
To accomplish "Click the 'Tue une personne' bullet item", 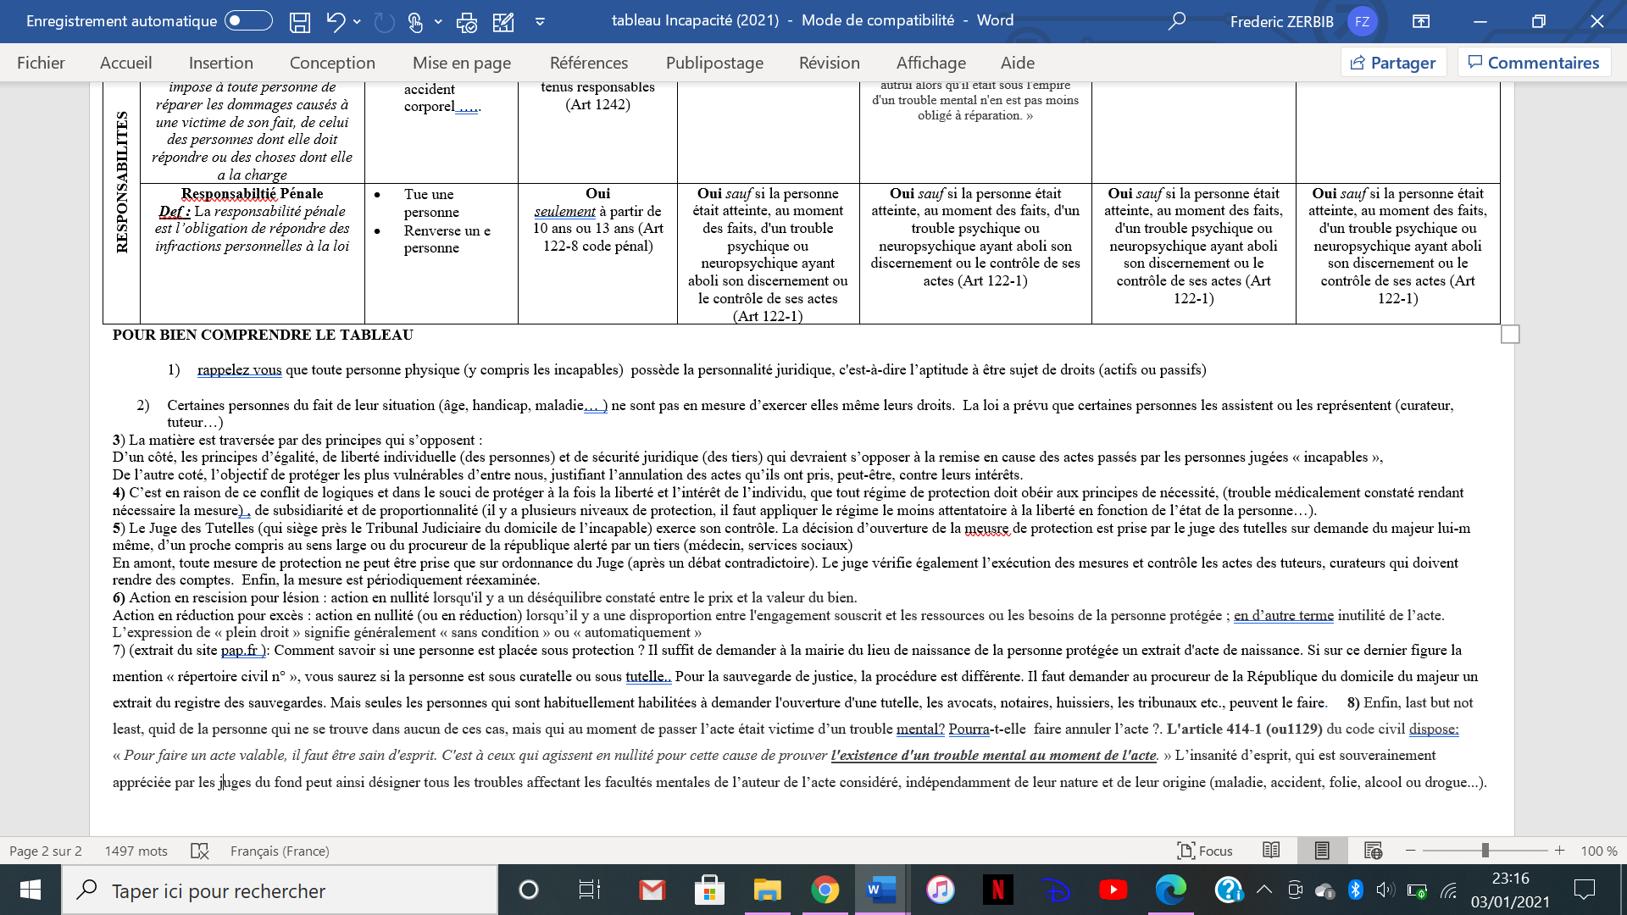I will [x=431, y=202].
